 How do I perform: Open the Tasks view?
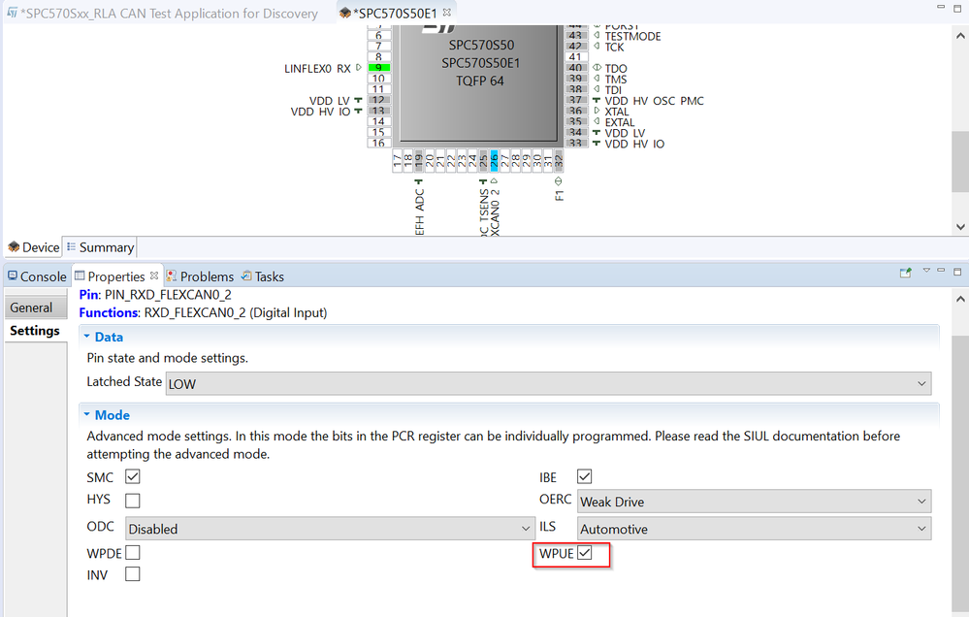263,276
